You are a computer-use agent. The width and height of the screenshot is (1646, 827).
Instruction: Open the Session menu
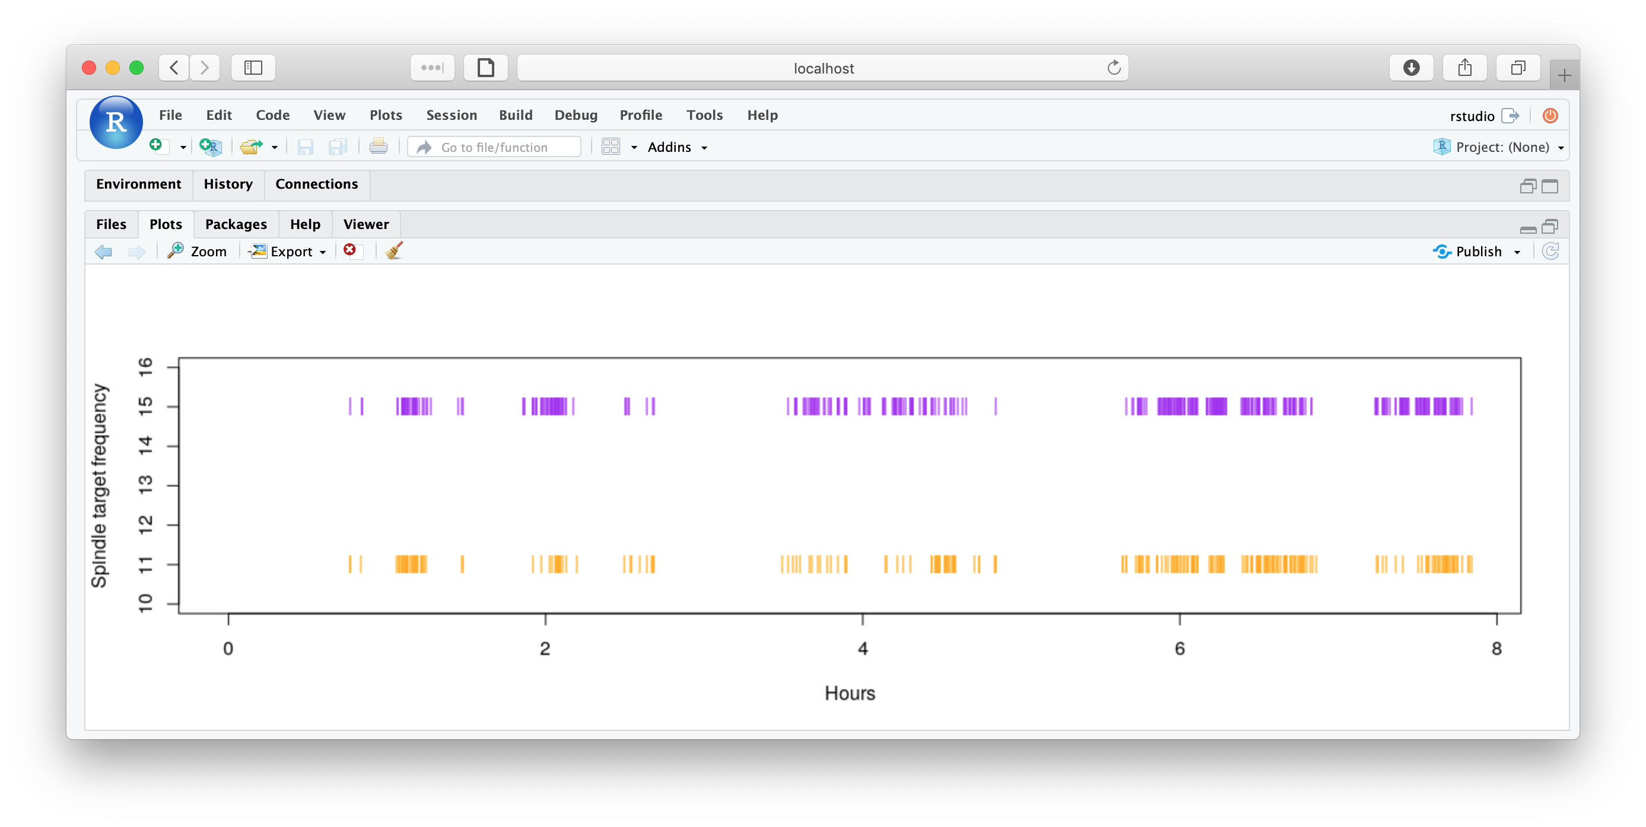[x=451, y=115]
